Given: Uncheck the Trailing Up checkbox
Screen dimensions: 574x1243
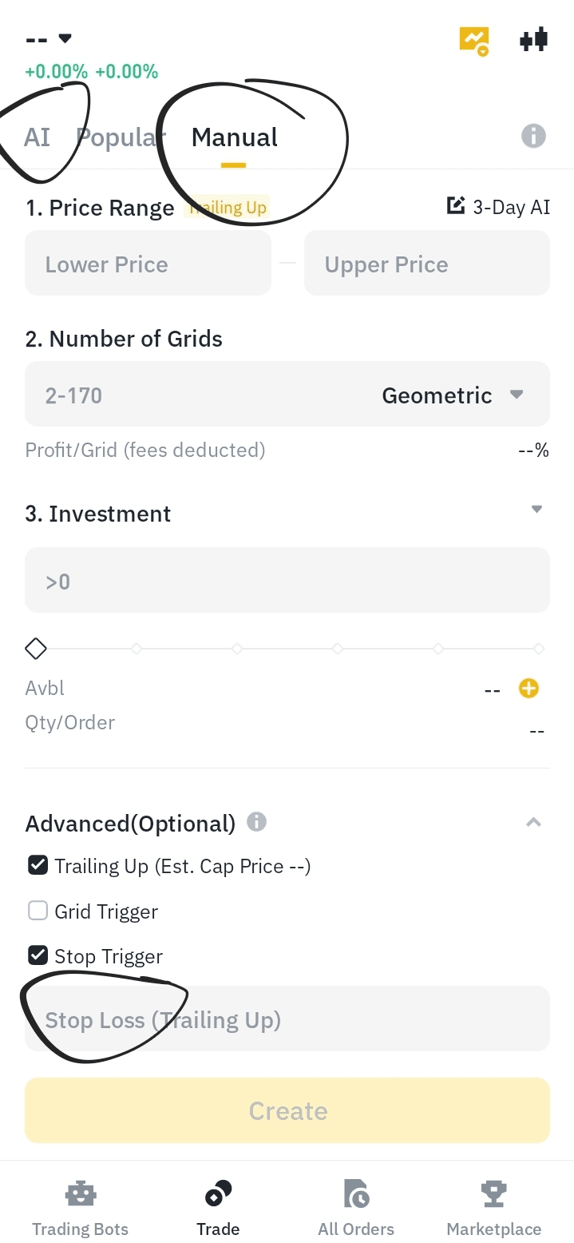Looking at the screenshot, I should pyautogui.click(x=38, y=865).
